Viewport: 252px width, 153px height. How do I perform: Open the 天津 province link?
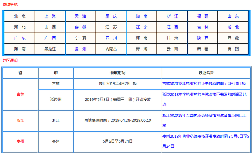pyautogui.click(x=81, y=16)
